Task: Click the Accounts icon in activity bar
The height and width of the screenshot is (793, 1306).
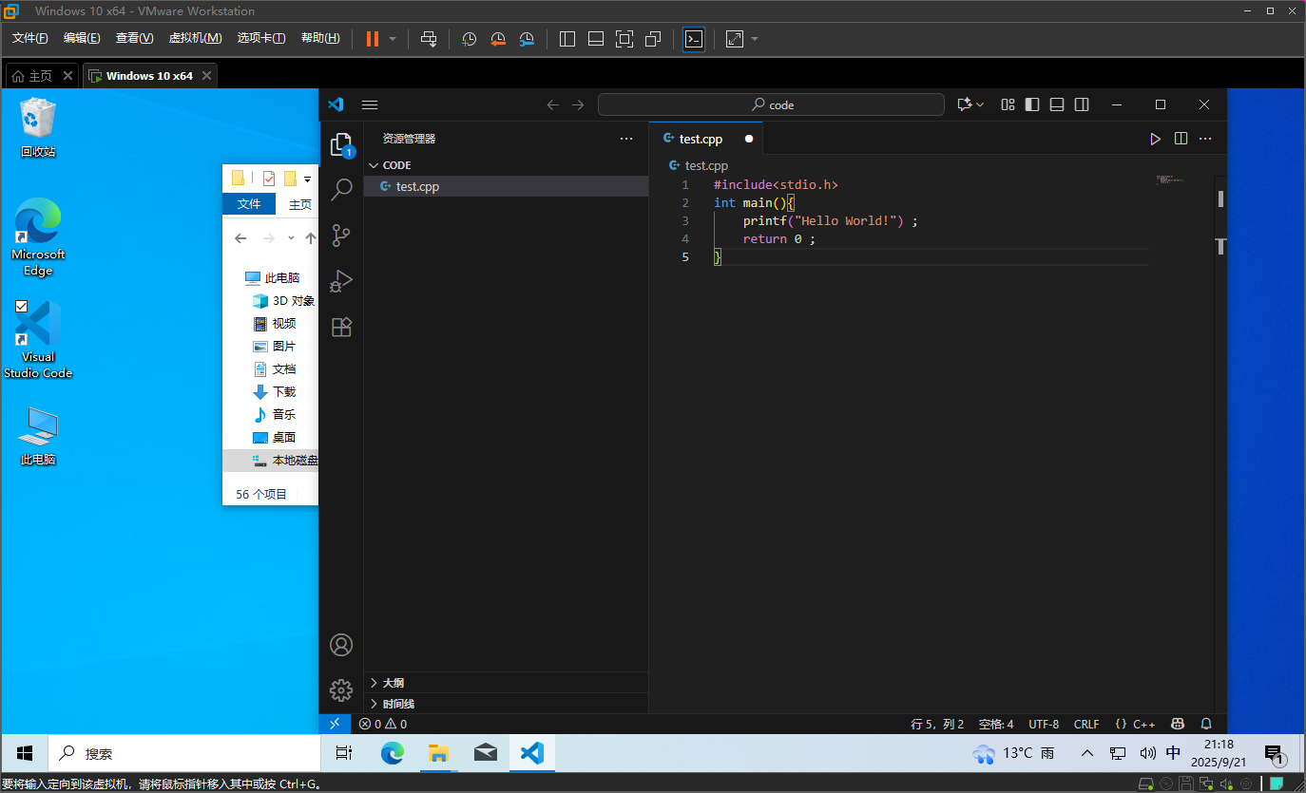Action: click(x=341, y=645)
